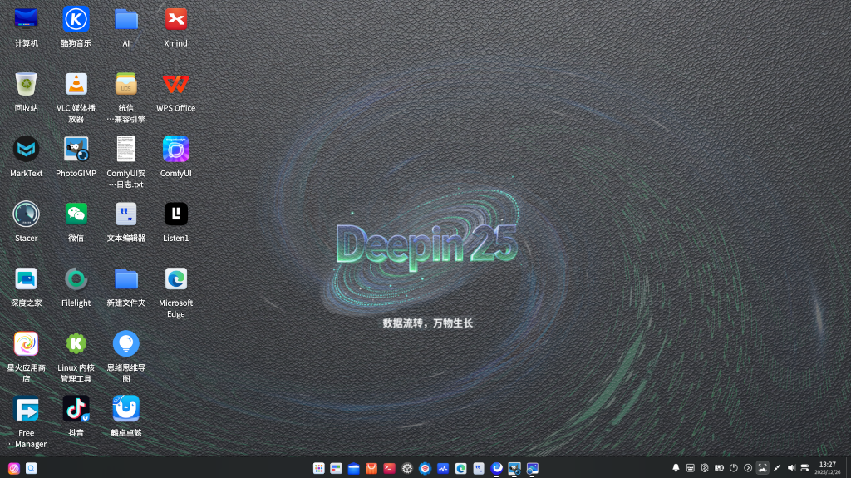Open the blue gear app in taskbar

(425, 468)
